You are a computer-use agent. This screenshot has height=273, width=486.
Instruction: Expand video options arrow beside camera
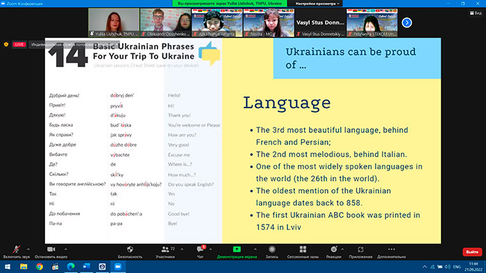tap(66, 249)
